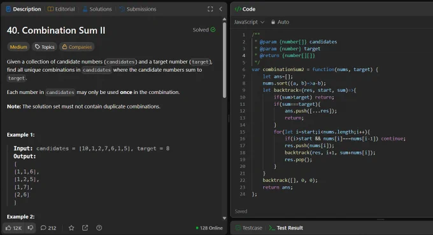
Task: Click code line 6 'var combinationSum2'
Action: pos(315,69)
